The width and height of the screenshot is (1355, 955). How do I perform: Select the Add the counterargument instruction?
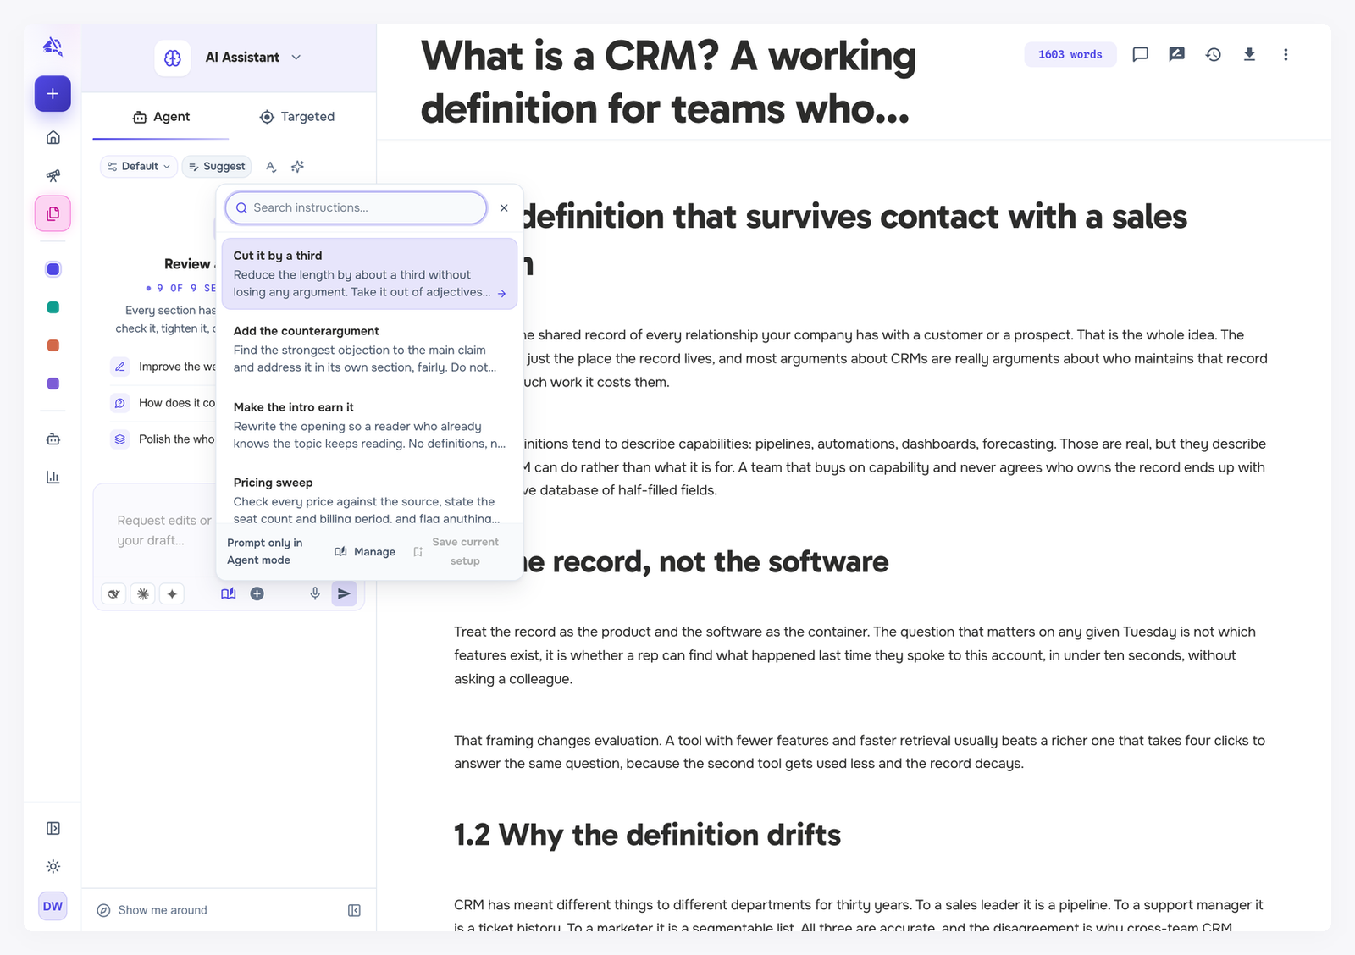point(369,349)
